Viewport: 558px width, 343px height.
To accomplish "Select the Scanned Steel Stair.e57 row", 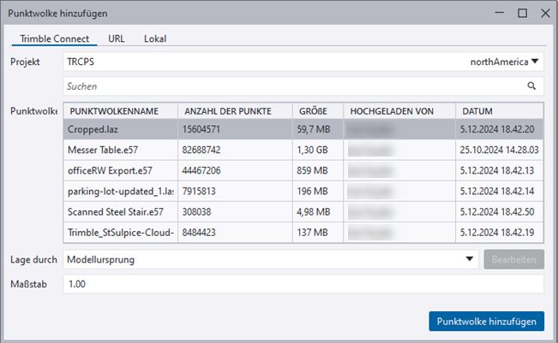I will click(x=120, y=211).
